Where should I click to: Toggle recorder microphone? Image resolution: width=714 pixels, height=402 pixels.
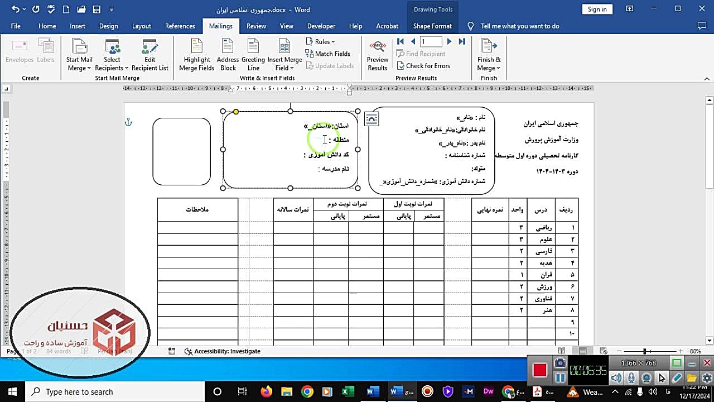[631, 378]
